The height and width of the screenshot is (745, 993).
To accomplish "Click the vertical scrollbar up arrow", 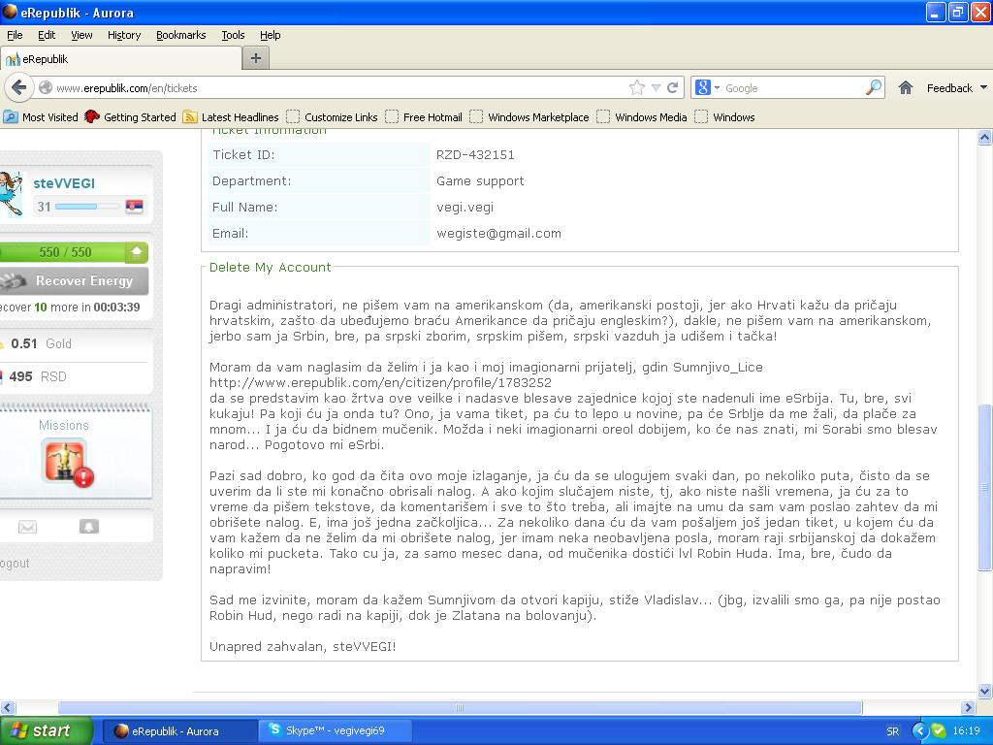I will (984, 138).
